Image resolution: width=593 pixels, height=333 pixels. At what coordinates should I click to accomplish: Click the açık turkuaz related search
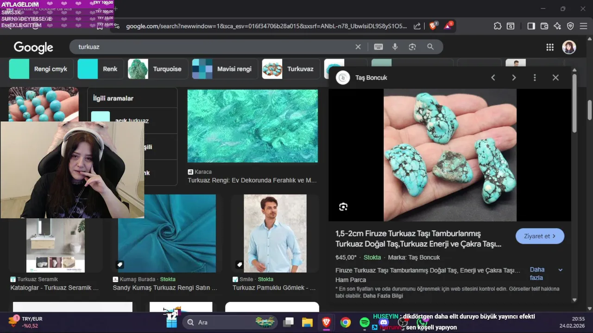132,121
